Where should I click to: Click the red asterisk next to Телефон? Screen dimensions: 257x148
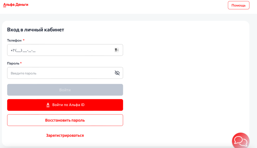pyautogui.click(x=24, y=40)
